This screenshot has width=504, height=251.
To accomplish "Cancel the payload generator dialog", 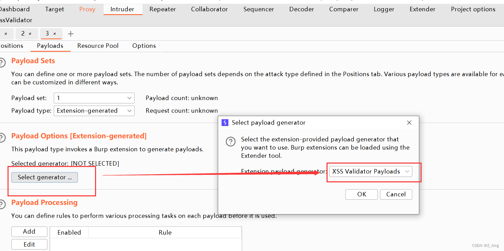I will (x=396, y=194).
